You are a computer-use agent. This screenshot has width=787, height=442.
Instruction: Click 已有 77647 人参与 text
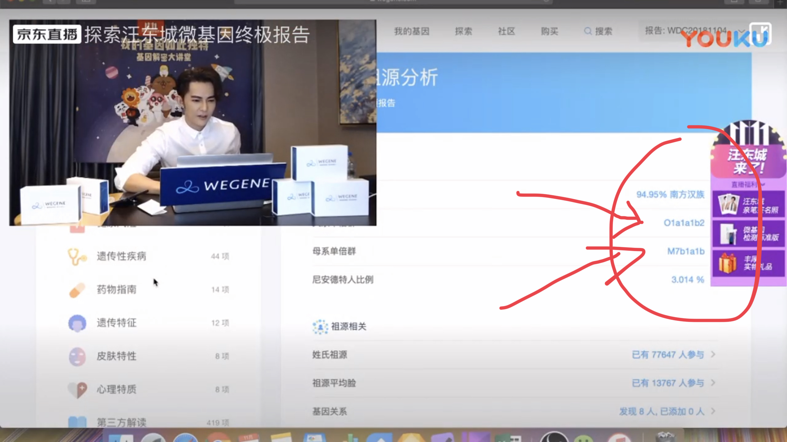coord(668,354)
